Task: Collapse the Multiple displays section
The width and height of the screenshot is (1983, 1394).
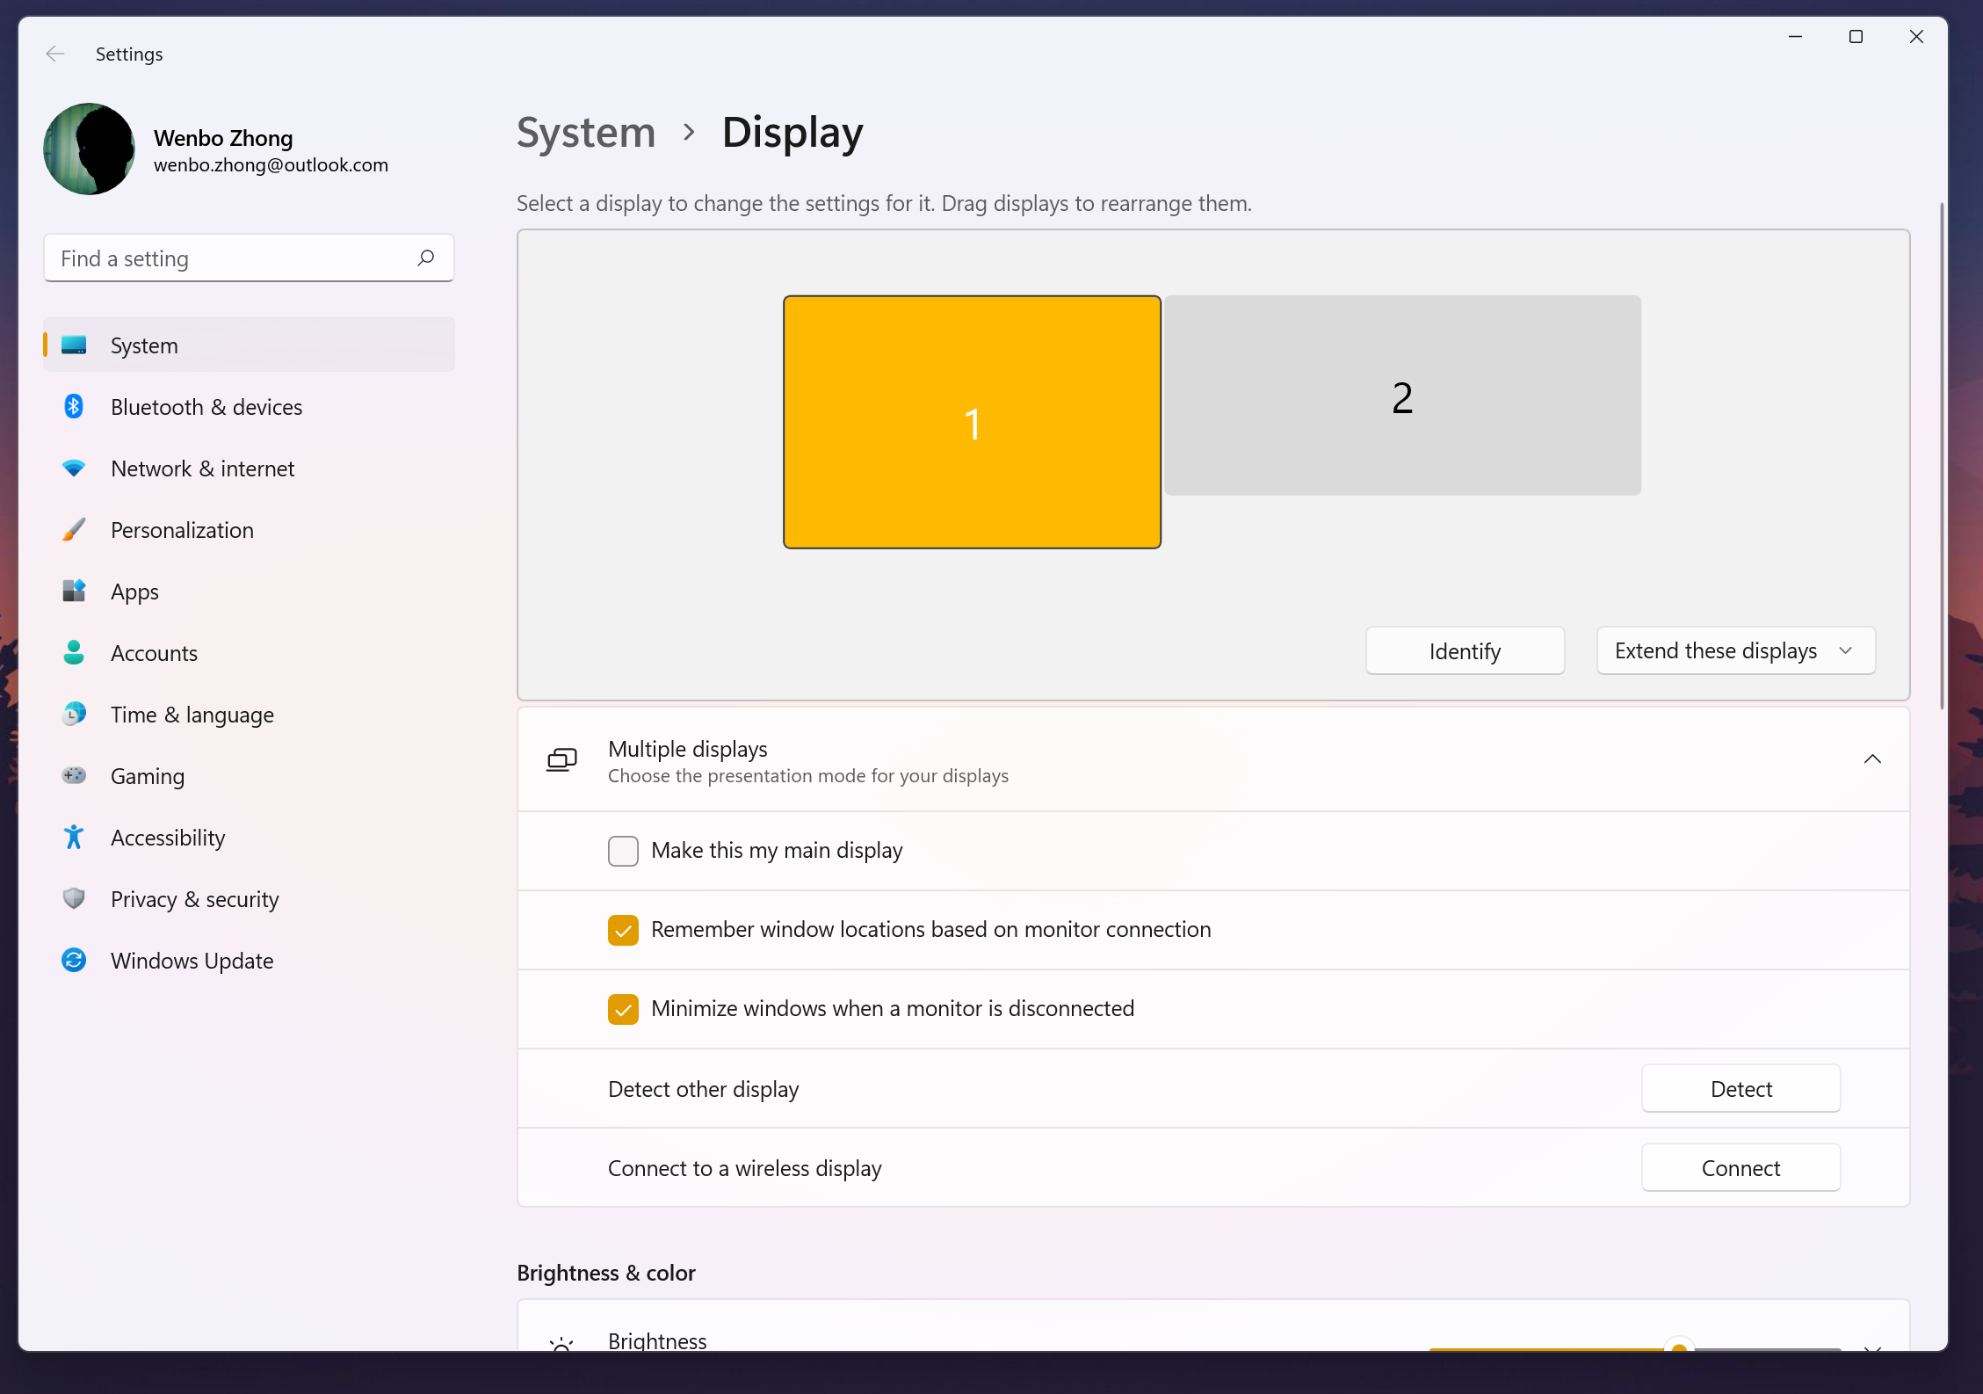Action: [1872, 759]
